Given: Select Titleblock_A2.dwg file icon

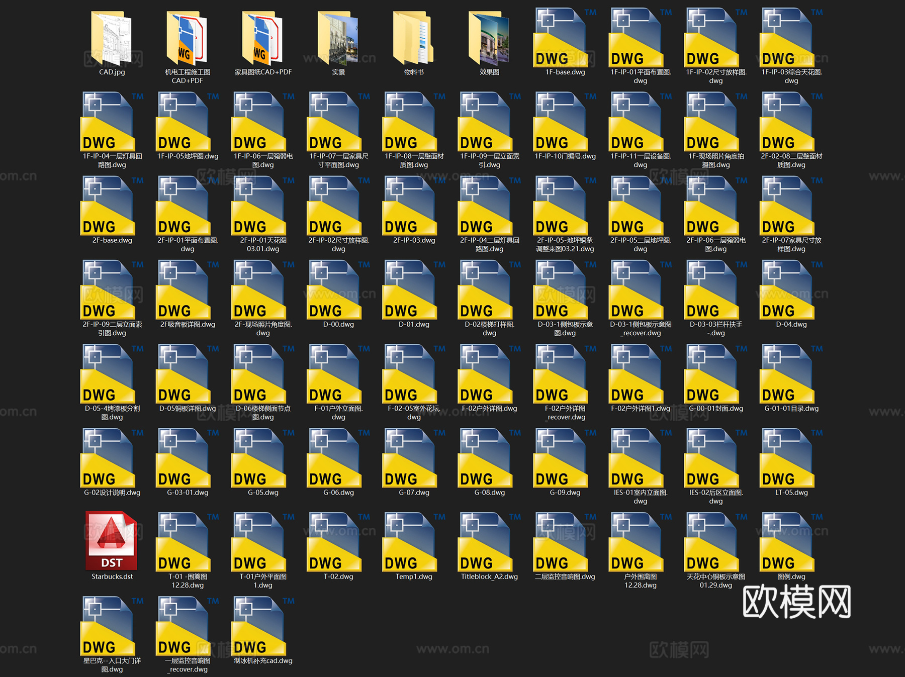Looking at the screenshot, I should (x=485, y=541).
